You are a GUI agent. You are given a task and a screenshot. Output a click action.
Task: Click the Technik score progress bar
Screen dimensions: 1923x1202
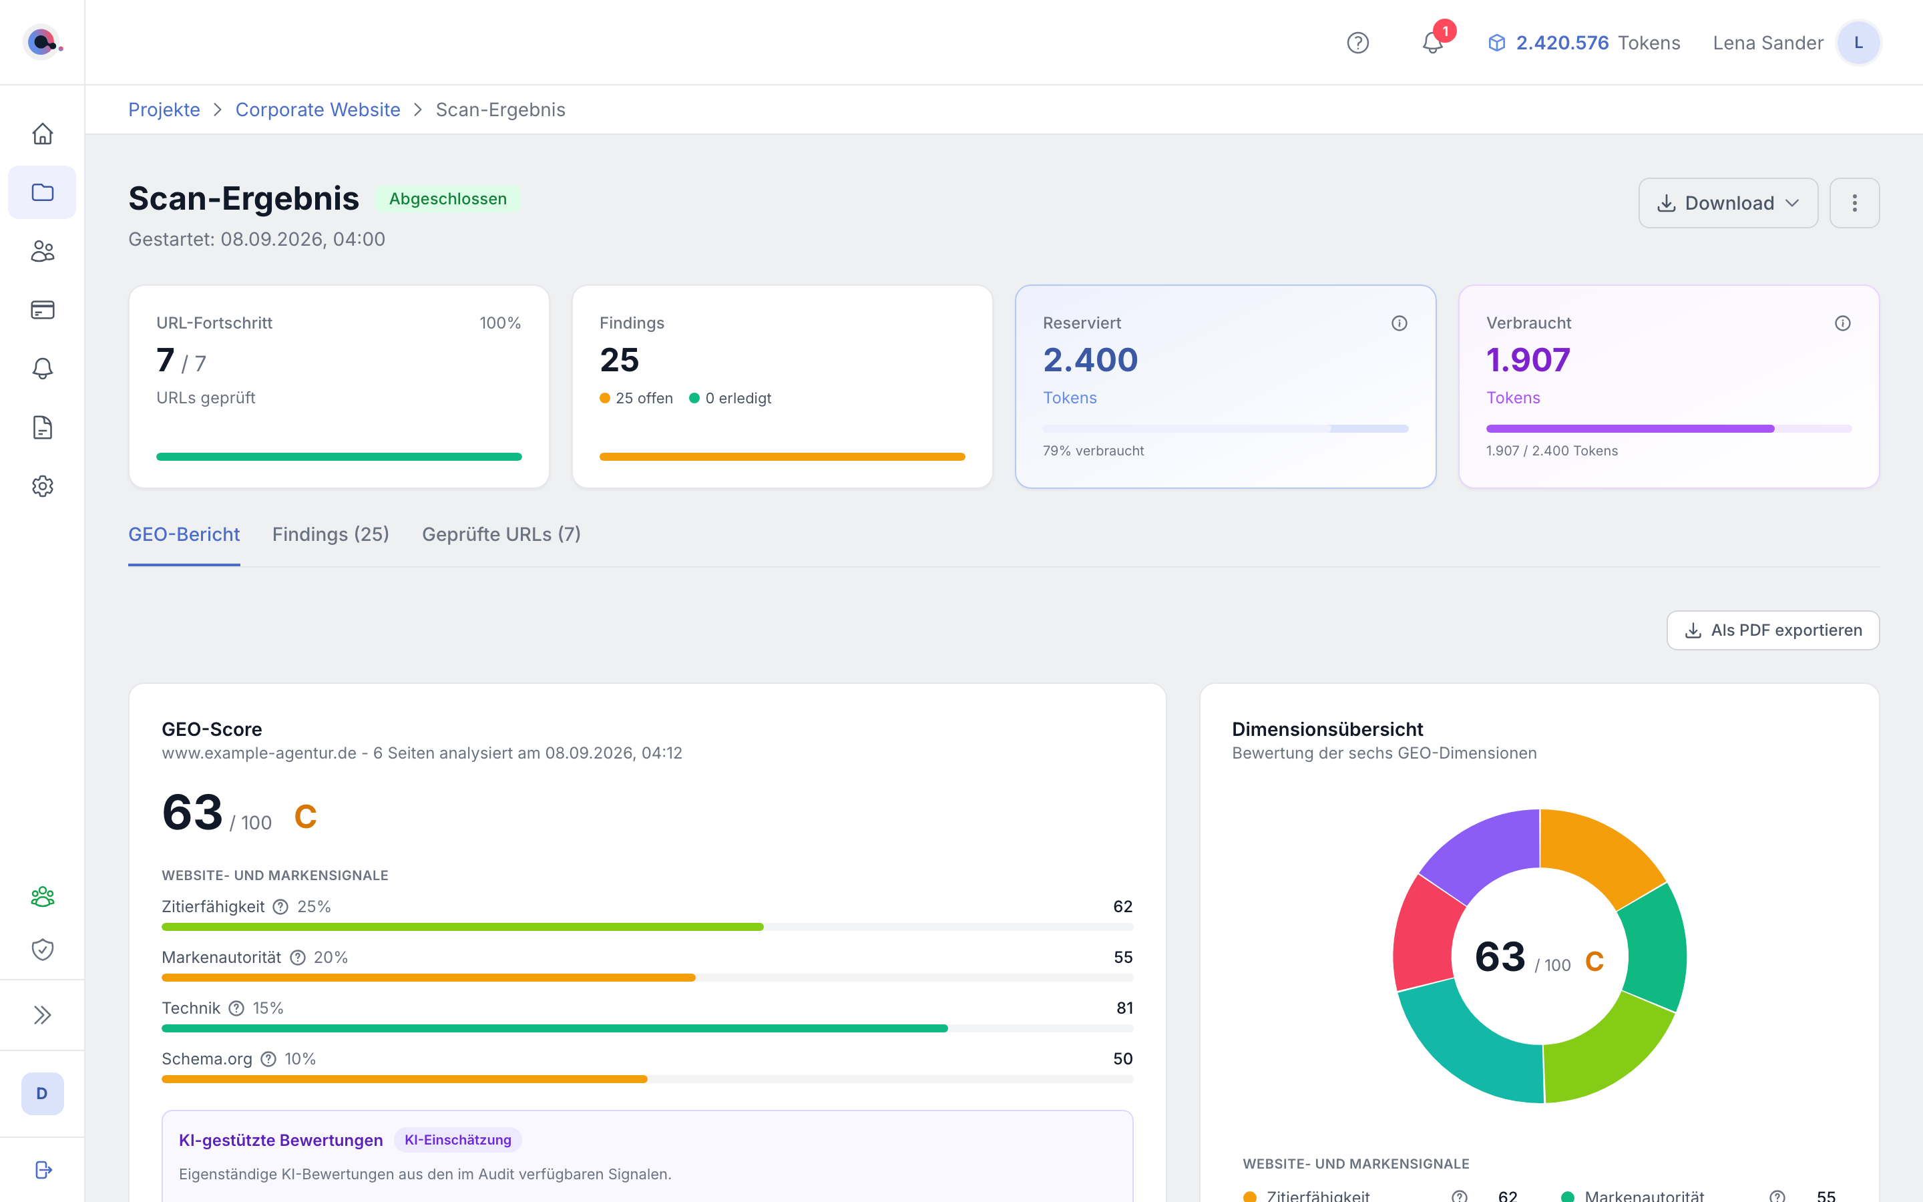[647, 1028]
